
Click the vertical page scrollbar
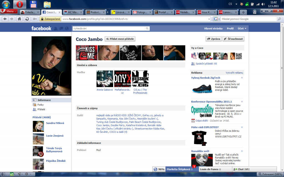point(282,68)
